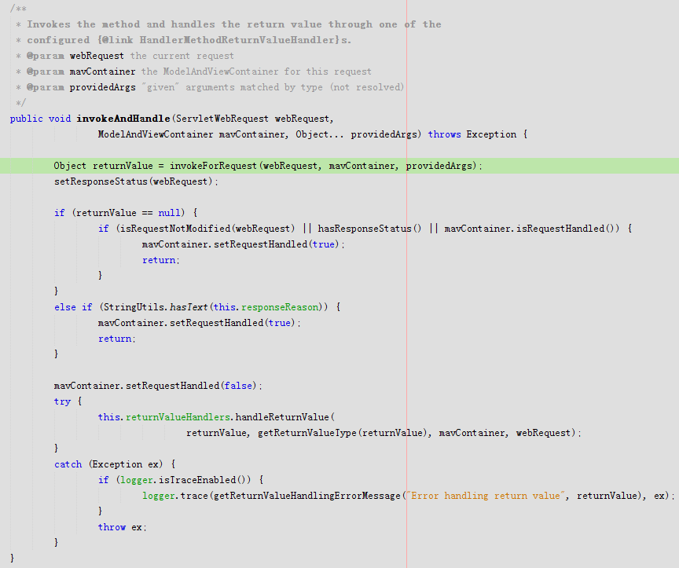Click ServletWebRequest parameter type
Image resolution: width=679 pixels, height=568 pixels.
(x=222, y=119)
